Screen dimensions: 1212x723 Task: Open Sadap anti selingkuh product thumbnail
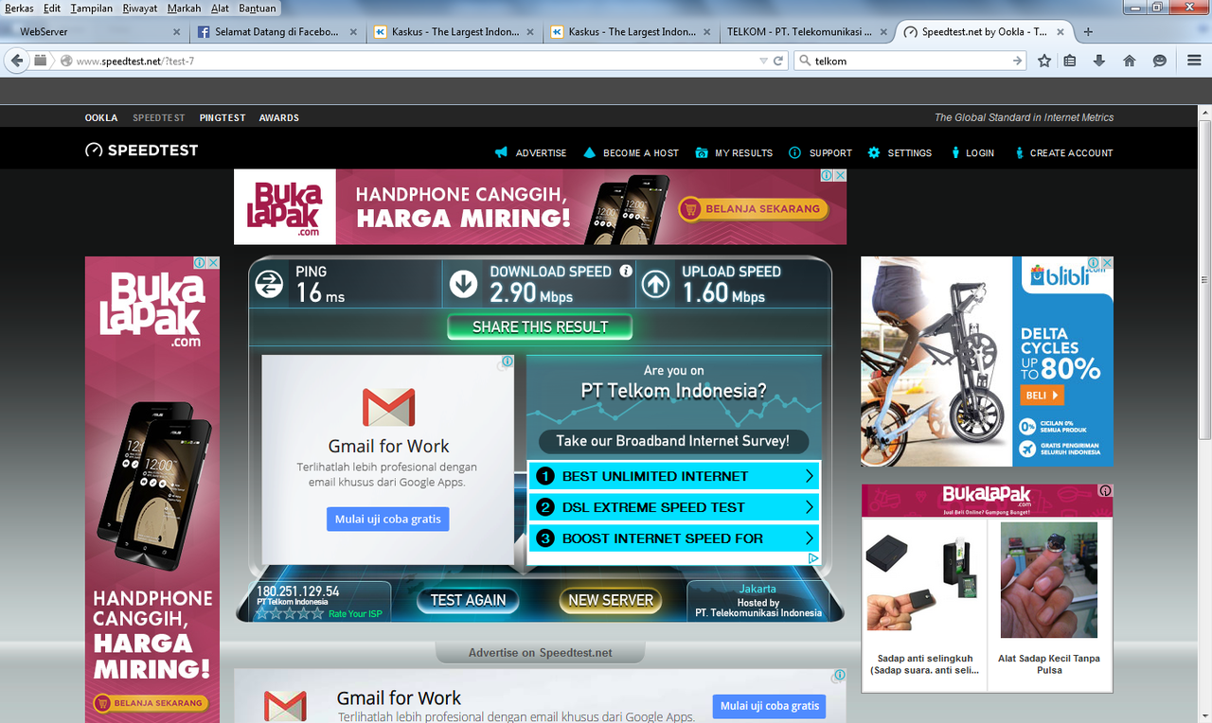[x=923, y=583]
